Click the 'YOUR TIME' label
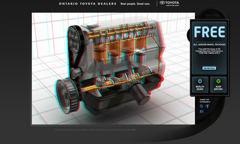This screenshot has height=144, width=240. [212, 16]
